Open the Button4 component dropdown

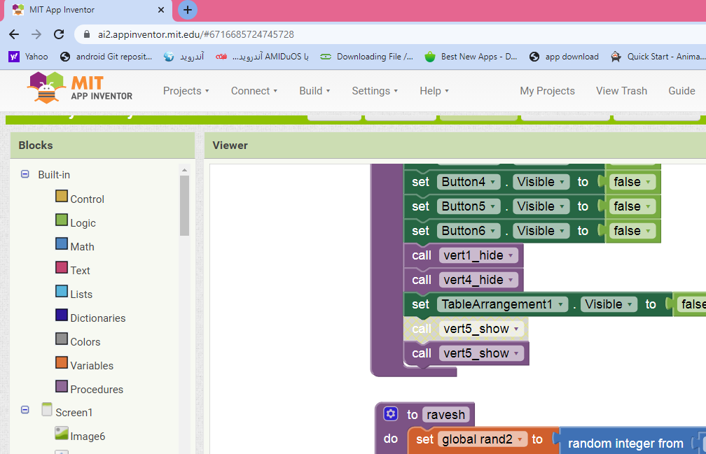(x=494, y=182)
